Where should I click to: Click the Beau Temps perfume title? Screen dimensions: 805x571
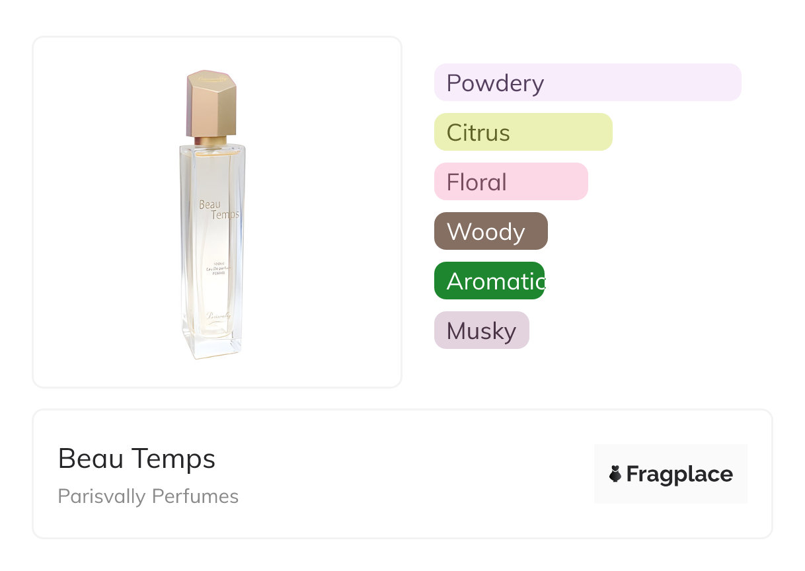point(137,458)
